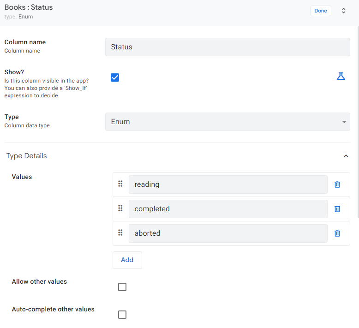Screen dimensions: 359x328
Task: Click the up-down arrows next to Done
Action: 343,11
